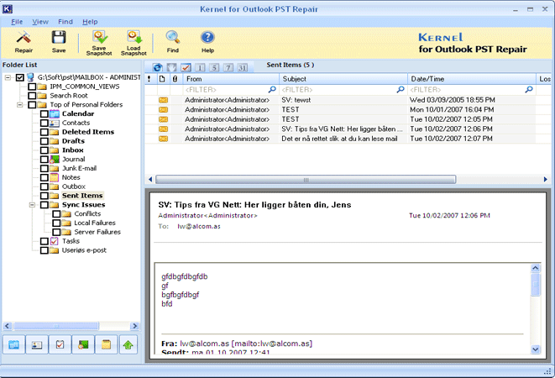The width and height of the screenshot is (555, 378).
Task: Select the Junk E-mail folder
Action: tap(79, 168)
